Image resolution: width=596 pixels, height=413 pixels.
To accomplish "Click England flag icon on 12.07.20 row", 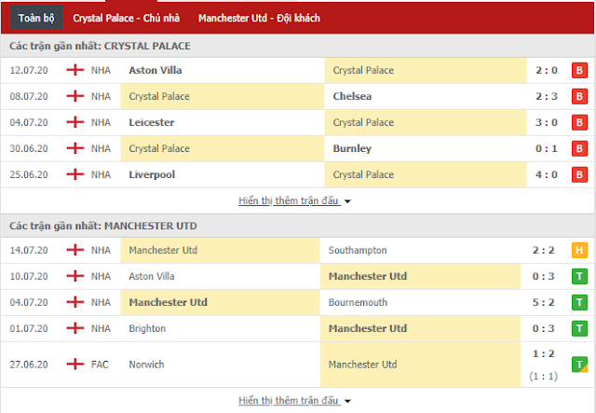I will [x=74, y=70].
